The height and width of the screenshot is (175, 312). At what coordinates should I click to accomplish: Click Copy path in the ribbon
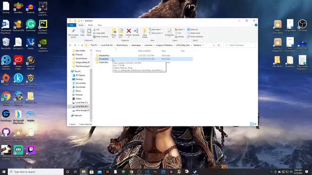(99, 33)
